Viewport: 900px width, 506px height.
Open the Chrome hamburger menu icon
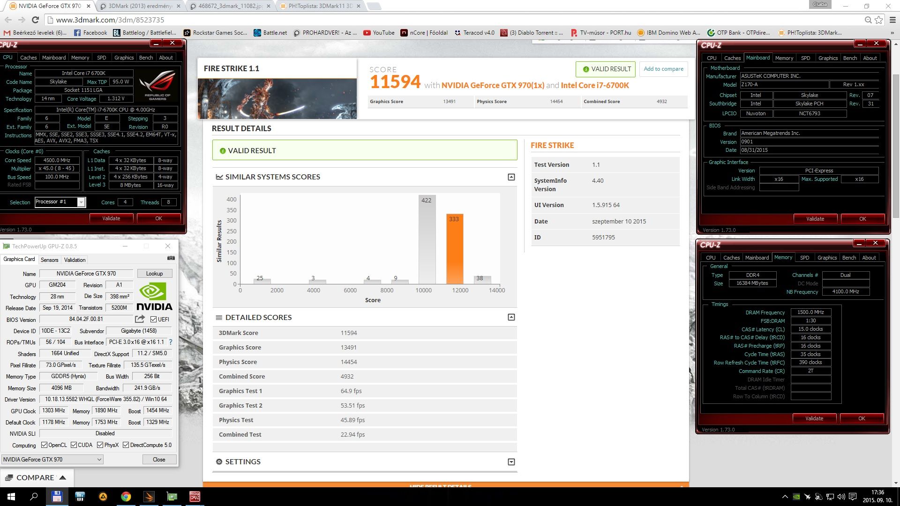coord(892,20)
